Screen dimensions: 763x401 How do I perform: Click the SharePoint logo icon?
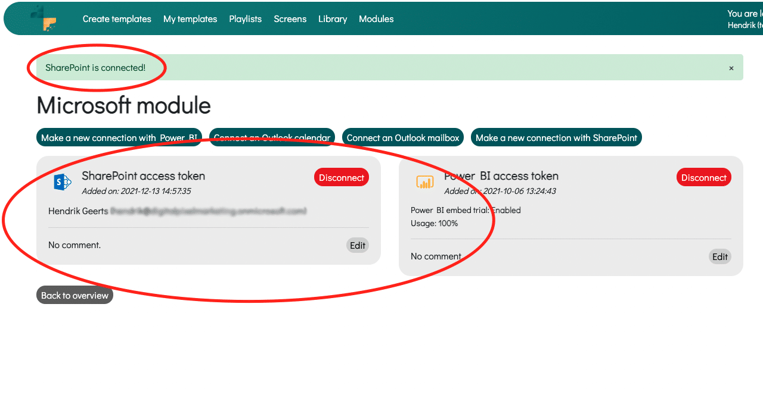click(x=62, y=182)
